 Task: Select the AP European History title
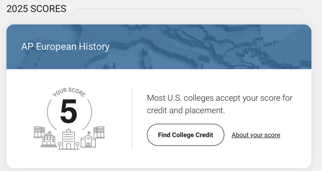[x=65, y=47]
